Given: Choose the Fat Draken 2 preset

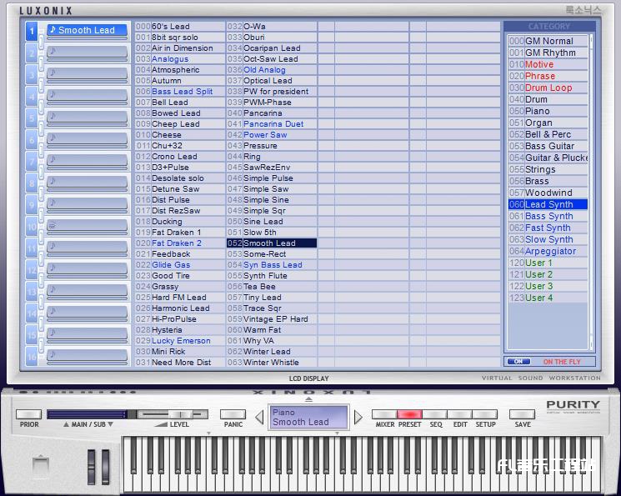Looking at the screenshot, I should click(x=177, y=243).
